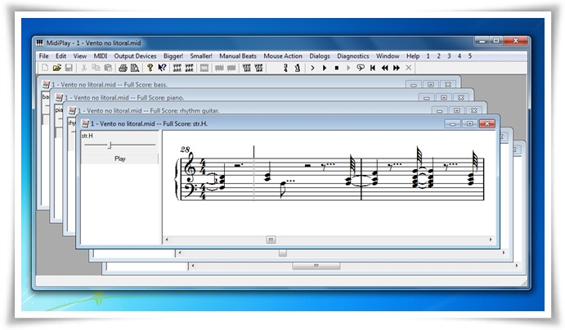Screen dimensions: 565x330
Task: Click the Save floppy disk icon
Action: [69, 68]
